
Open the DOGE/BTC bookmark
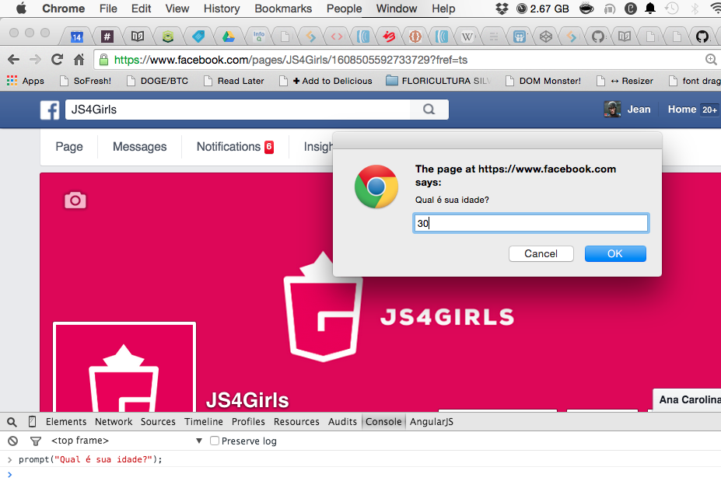158,81
